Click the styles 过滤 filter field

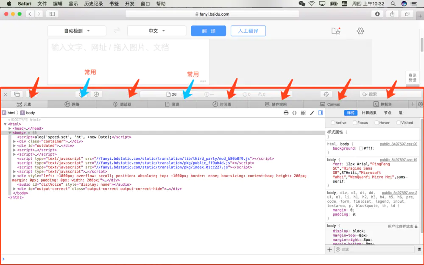click(x=374, y=250)
